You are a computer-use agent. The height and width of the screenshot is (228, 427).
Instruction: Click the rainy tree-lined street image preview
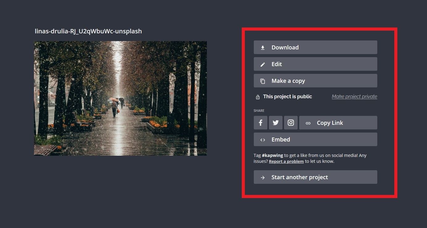120,98
